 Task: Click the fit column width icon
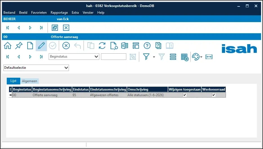[x=209, y=57]
